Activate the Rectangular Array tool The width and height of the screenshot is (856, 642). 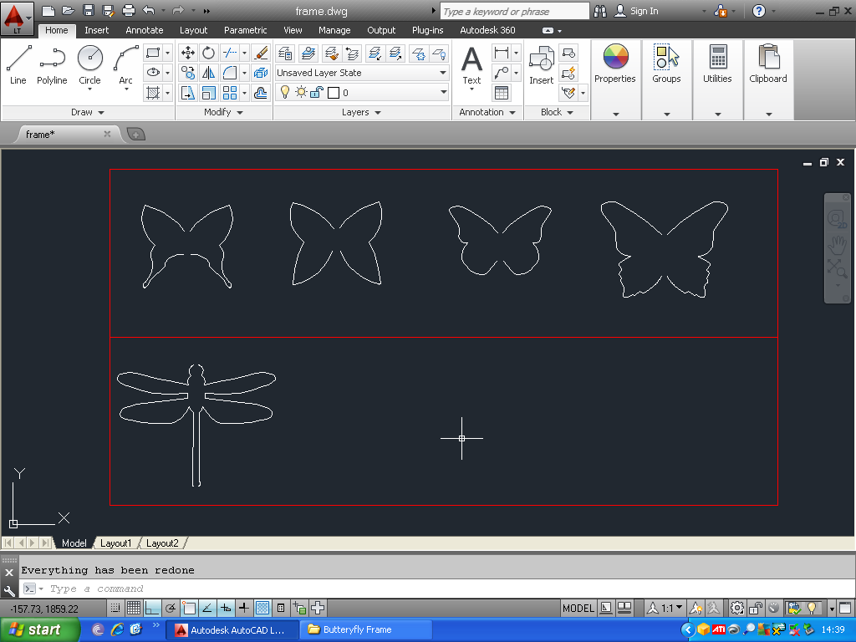pyautogui.click(x=230, y=93)
